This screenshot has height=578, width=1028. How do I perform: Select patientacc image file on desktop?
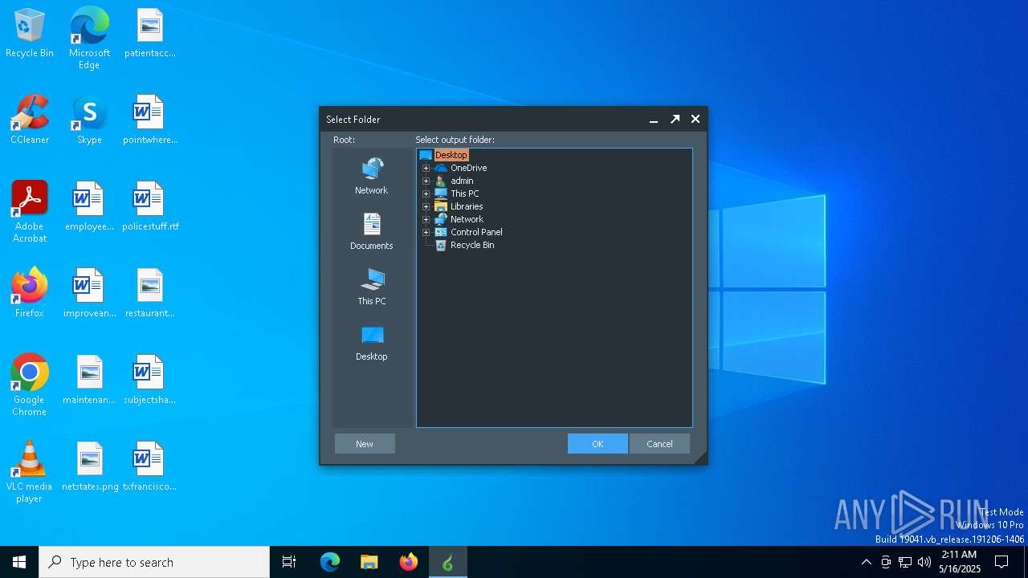point(149,34)
